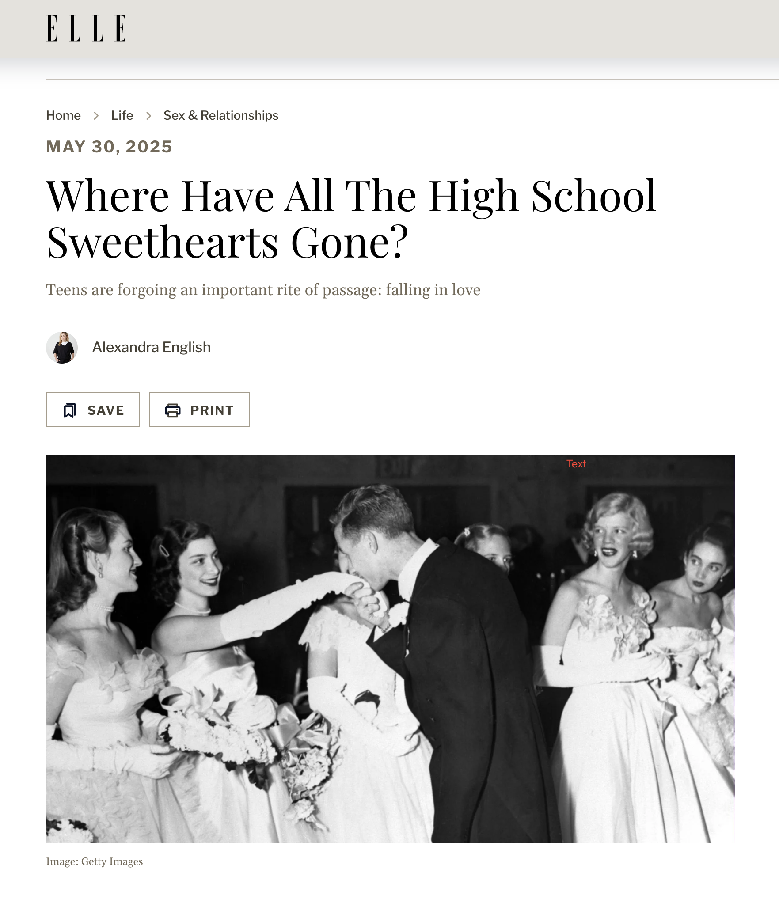Save the article with the SAVE label
Viewport: 779px width, 899px height.
[106, 410]
